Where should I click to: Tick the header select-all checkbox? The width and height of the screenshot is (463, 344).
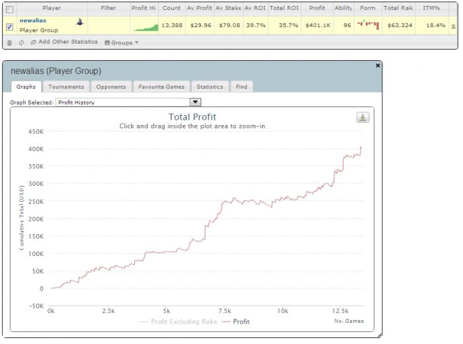pos(9,9)
